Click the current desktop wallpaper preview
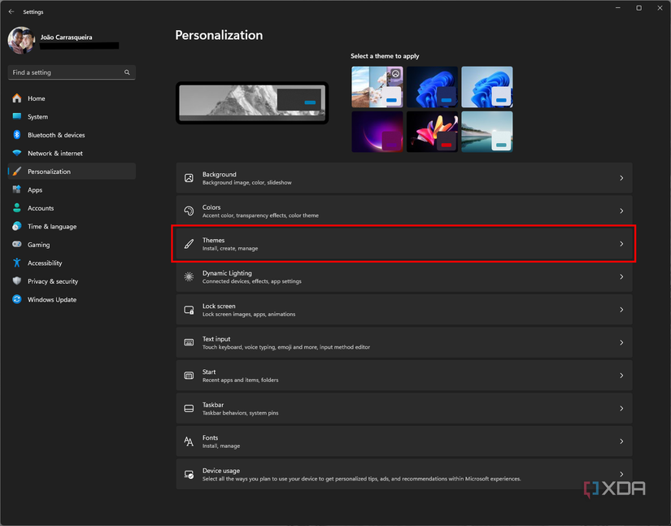 (251, 103)
